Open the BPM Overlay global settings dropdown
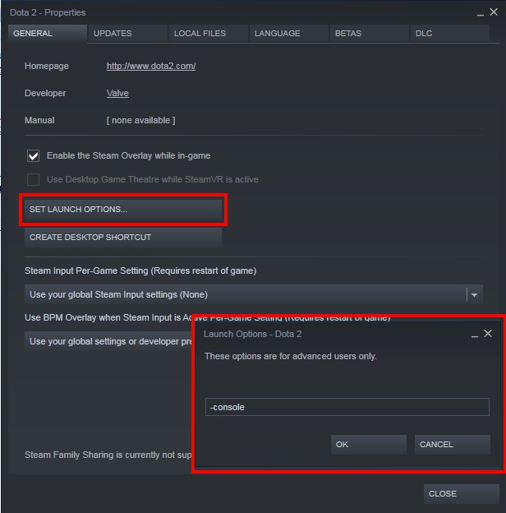Screen dimensions: 506x513 pyautogui.click(x=109, y=341)
